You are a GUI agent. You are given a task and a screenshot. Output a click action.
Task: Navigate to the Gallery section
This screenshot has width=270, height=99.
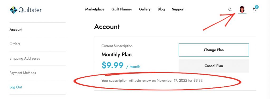point(145,9)
